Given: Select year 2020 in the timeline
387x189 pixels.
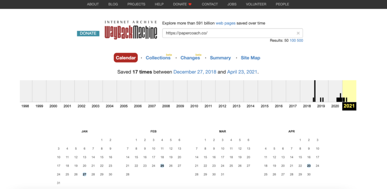Looking at the screenshot, I should [335, 106].
